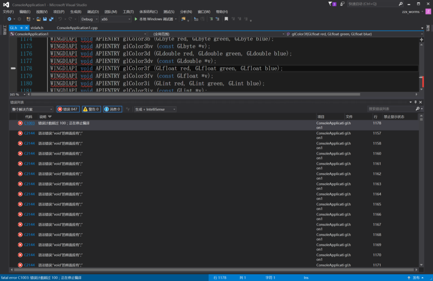Viewport: 433px width, 281px height.
Task: Switch to the ConsoleApplication1.cpp tab
Action: (77, 28)
